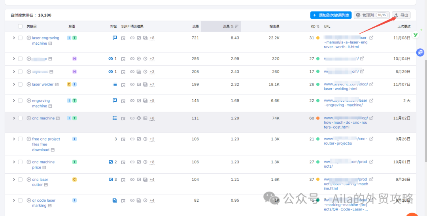Viewport: 427px width, 216px height.
Task: Click the featured snippet icon in the "laser engraving machine" row
Action: [x=115, y=38]
